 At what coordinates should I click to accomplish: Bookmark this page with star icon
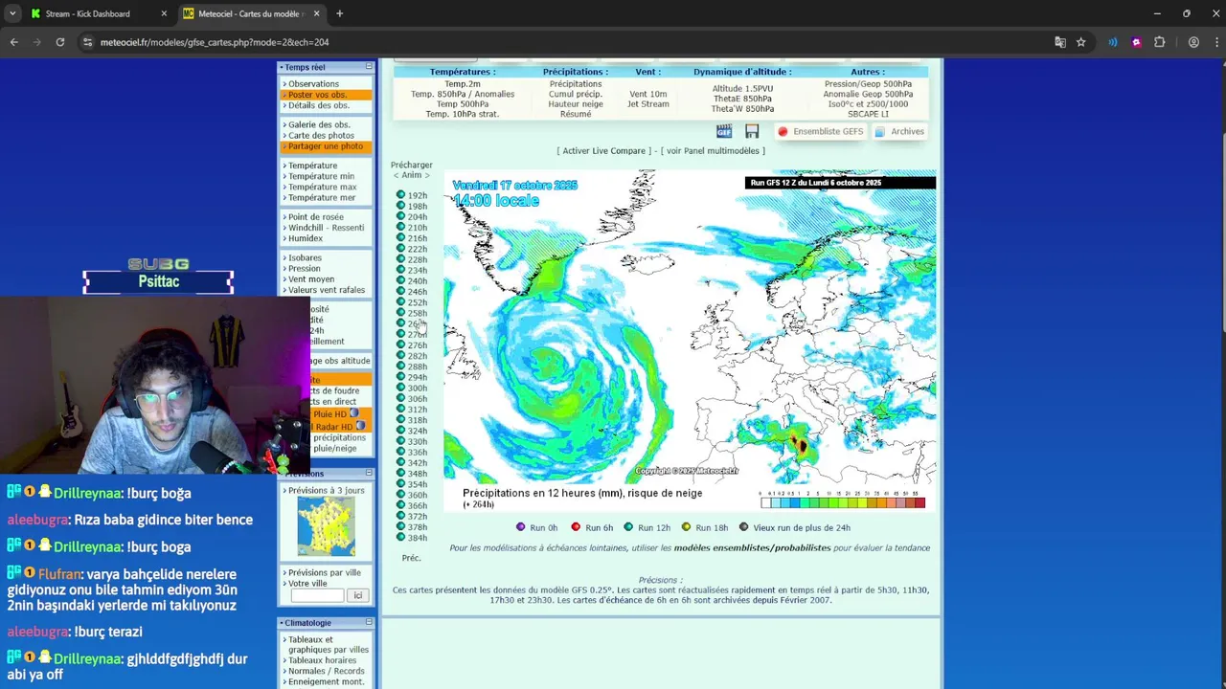click(1080, 42)
